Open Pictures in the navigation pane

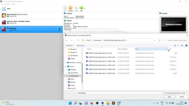[x=73, y=82]
